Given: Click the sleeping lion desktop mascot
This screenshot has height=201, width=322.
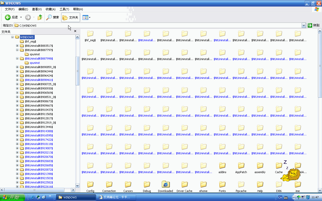Looking at the screenshot, I should [x=291, y=175].
